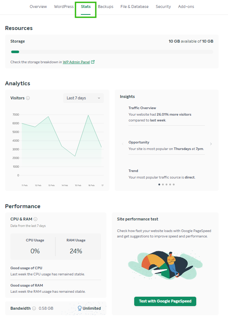228x322 pixels.
Task: Click the CPU & RAM info icon
Action: pos(35,219)
